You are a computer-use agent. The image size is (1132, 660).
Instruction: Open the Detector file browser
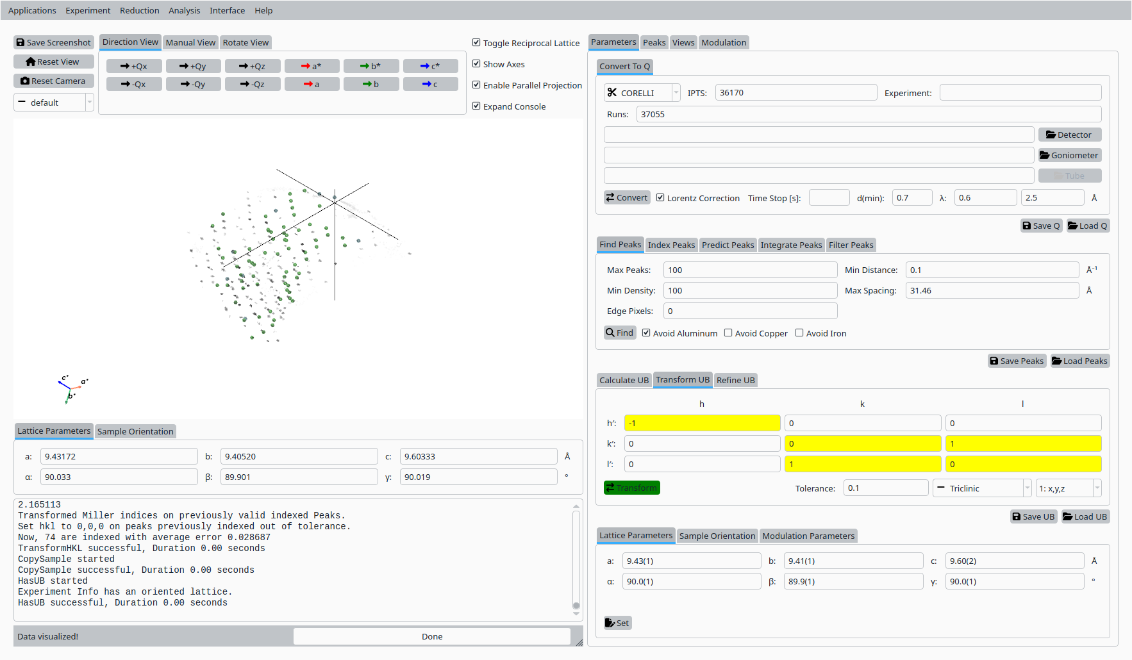(1069, 135)
